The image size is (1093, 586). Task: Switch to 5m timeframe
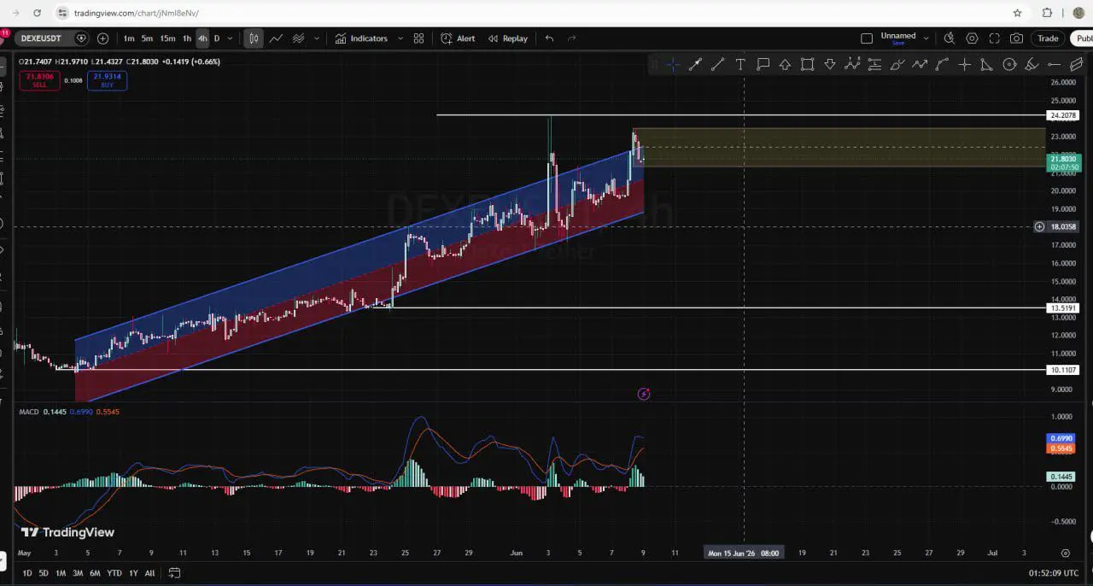[x=147, y=38]
